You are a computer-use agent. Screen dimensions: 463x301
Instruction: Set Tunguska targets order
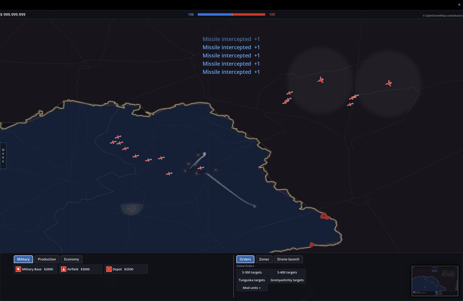252,280
